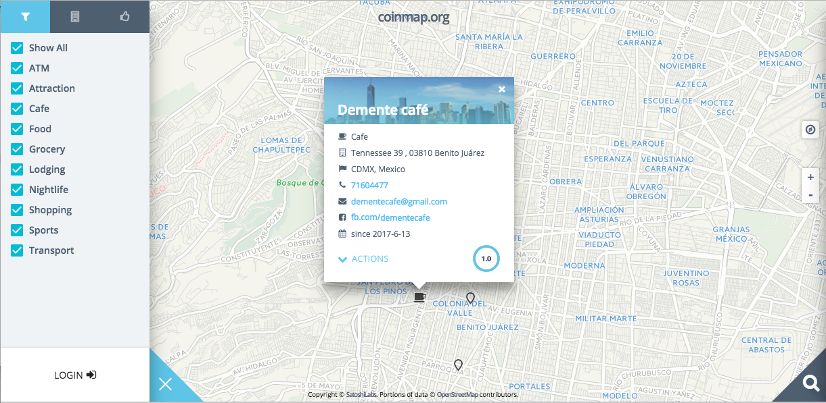Click the LOGIN button

tap(74, 375)
